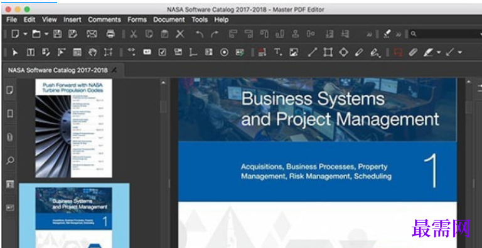Click the search field in the toolbar
The height and width of the screenshot is (248, 482).
(446, 34)
